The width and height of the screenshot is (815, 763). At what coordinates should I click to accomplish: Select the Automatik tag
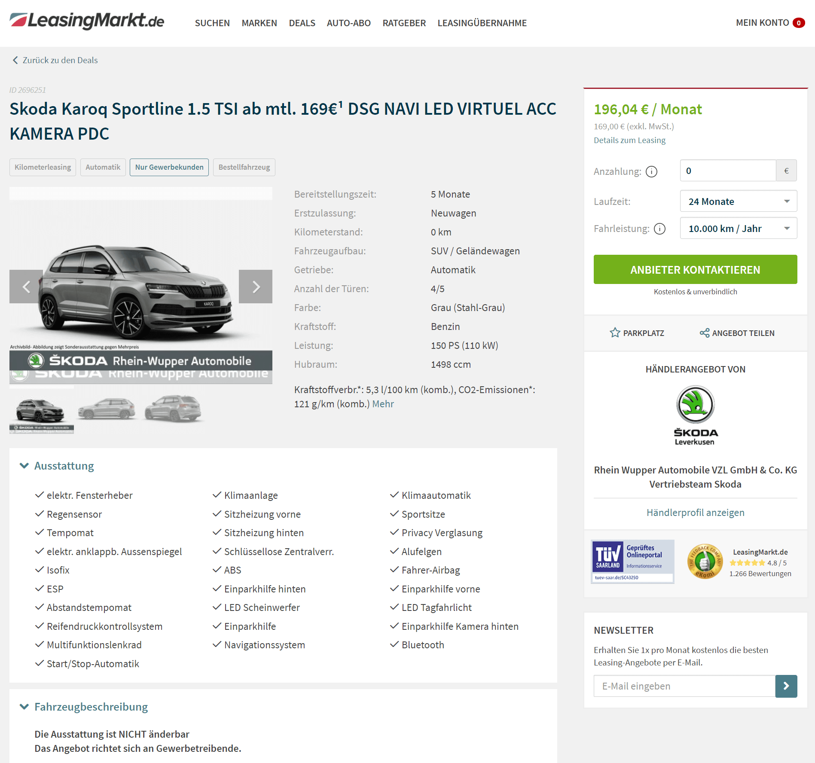click(103, 167)
